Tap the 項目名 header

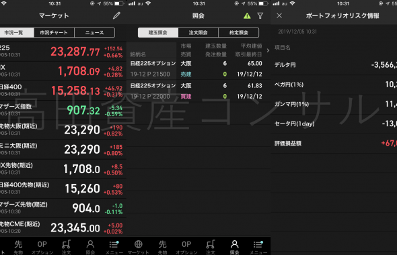point(283,48)
